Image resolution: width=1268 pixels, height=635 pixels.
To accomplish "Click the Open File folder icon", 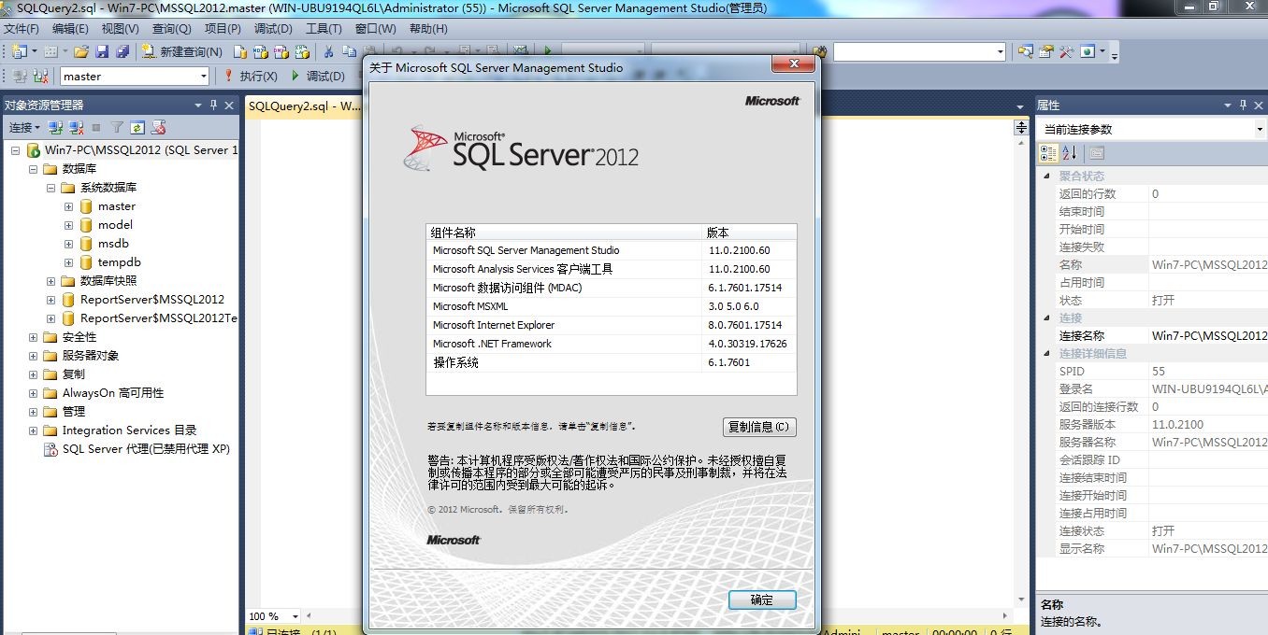I will tap(81, 51).
